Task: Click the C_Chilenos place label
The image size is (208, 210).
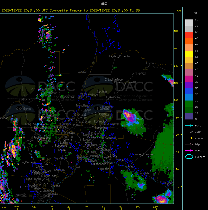Action: [x=24, y=109]
